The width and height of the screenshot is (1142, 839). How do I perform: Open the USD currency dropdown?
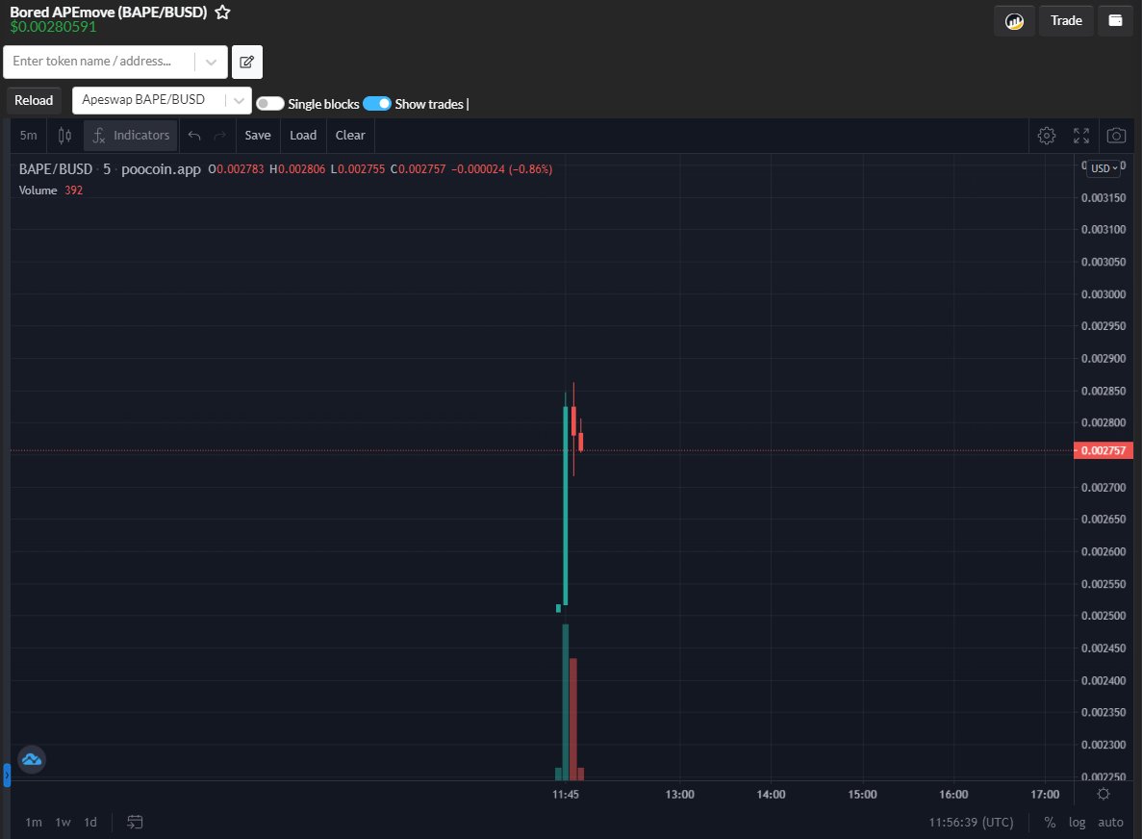click(x=1104, y=168)
